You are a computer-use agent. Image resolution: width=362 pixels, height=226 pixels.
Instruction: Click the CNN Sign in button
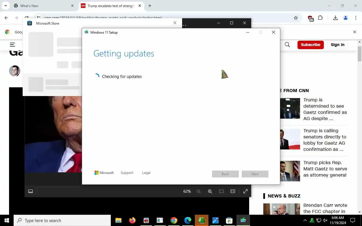click(337, 45)
